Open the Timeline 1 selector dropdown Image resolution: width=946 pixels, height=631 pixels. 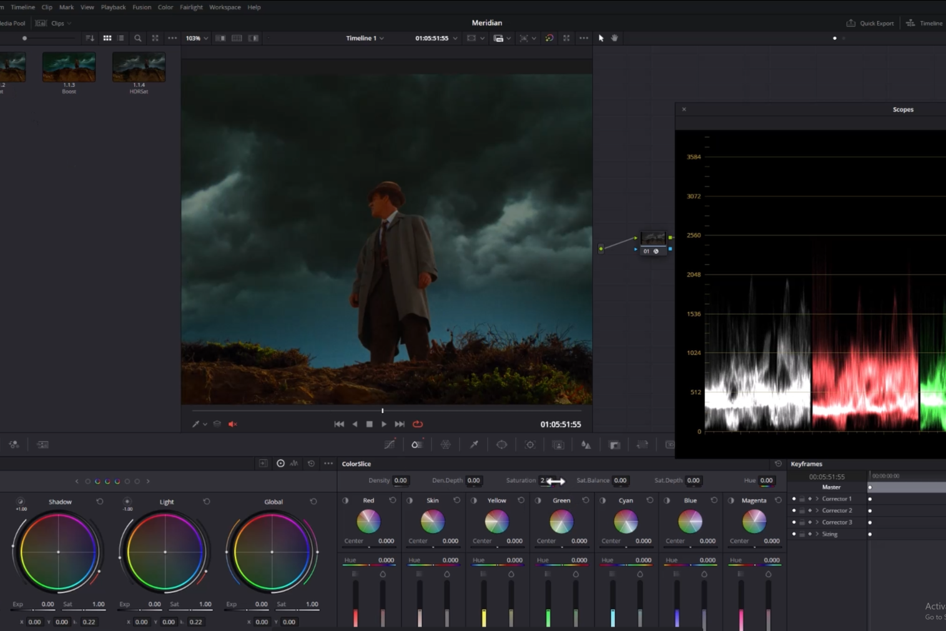coord(365,38)
